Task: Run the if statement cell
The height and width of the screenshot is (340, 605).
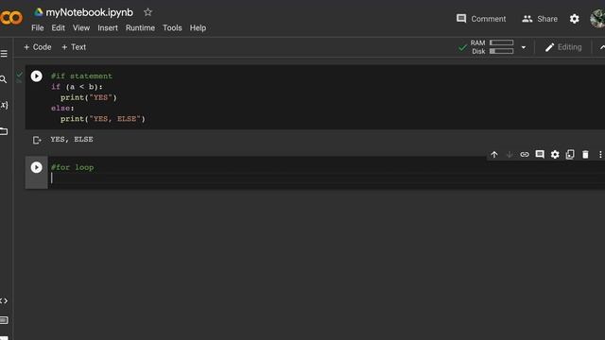Action: click(x=36, y=76)
